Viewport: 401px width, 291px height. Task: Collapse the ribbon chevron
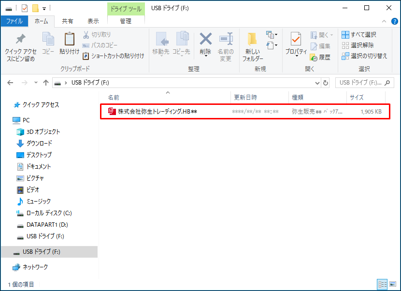tap(384, 21)
